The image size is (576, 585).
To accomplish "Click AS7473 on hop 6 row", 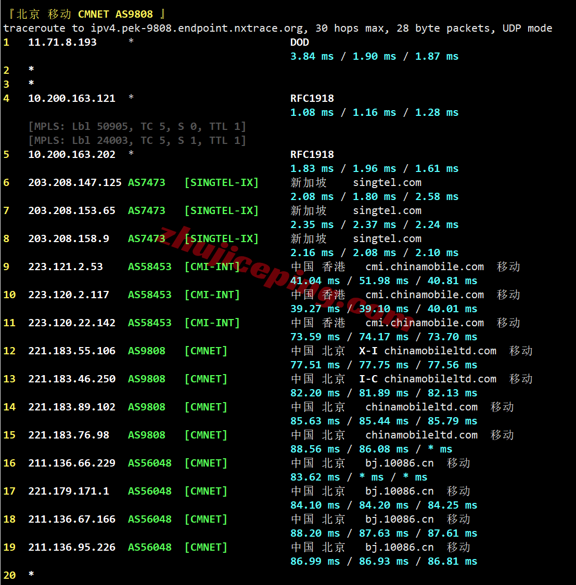I will click(x=146, y=182).
